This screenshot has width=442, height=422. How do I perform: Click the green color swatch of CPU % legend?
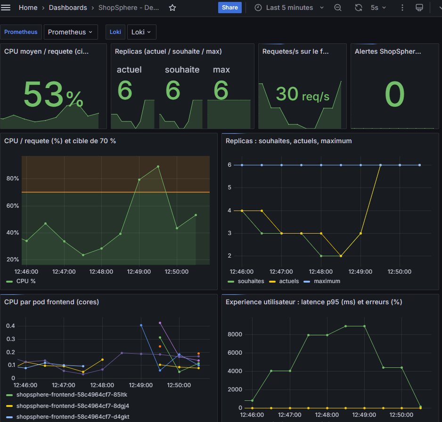click(9, 282)
